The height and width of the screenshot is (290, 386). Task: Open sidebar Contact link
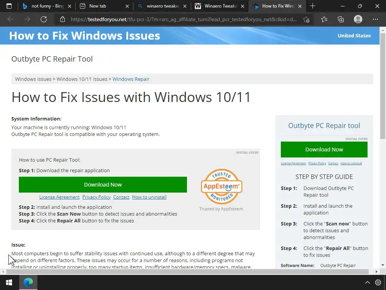(x=333, y=163)
